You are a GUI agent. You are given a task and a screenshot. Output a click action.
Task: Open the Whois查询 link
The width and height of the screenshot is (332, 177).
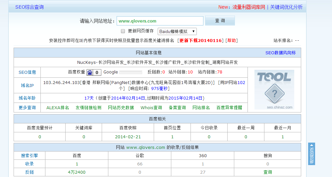click(x=151, y=108)
